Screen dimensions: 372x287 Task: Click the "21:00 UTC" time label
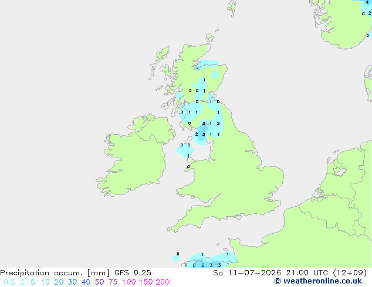click(307, 273)
